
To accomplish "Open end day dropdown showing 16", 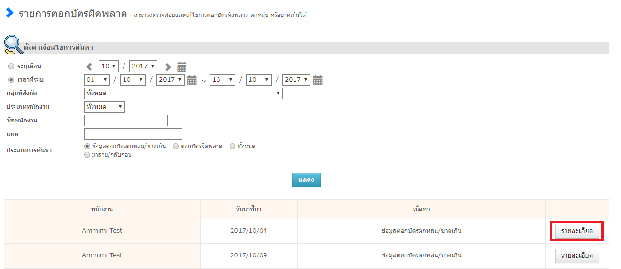I will pyautogui.click(x=222, y=80).
